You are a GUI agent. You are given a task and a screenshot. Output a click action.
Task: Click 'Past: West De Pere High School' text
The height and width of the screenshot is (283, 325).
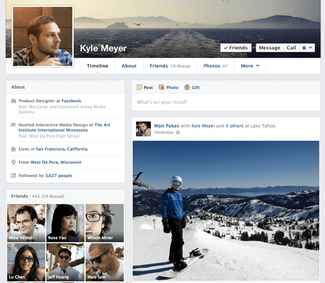coord(49,136)
